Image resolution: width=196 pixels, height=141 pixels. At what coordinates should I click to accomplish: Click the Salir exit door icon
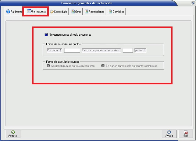[x=186, y=132]
